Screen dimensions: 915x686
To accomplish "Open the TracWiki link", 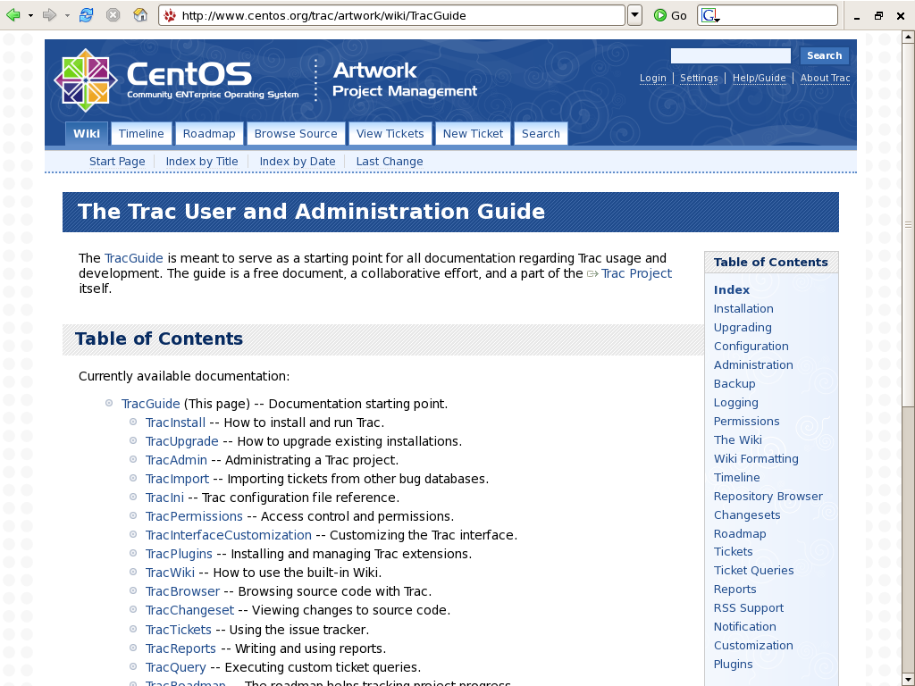I will pos(170,573).
